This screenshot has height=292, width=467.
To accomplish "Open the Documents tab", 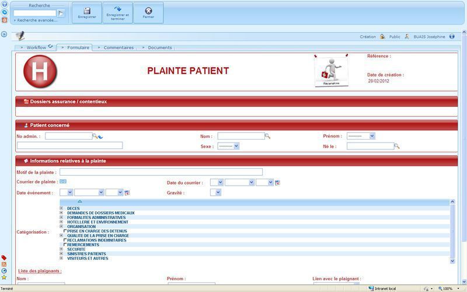I will (159, 48).
